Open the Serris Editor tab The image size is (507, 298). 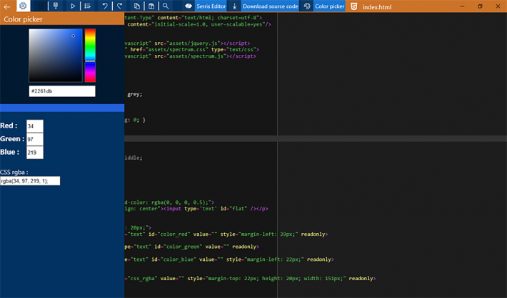point(211,6)
